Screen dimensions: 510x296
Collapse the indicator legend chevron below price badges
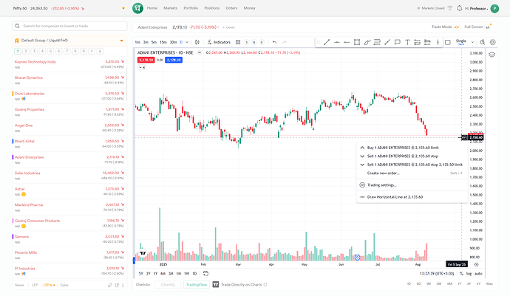click(142, 68)
